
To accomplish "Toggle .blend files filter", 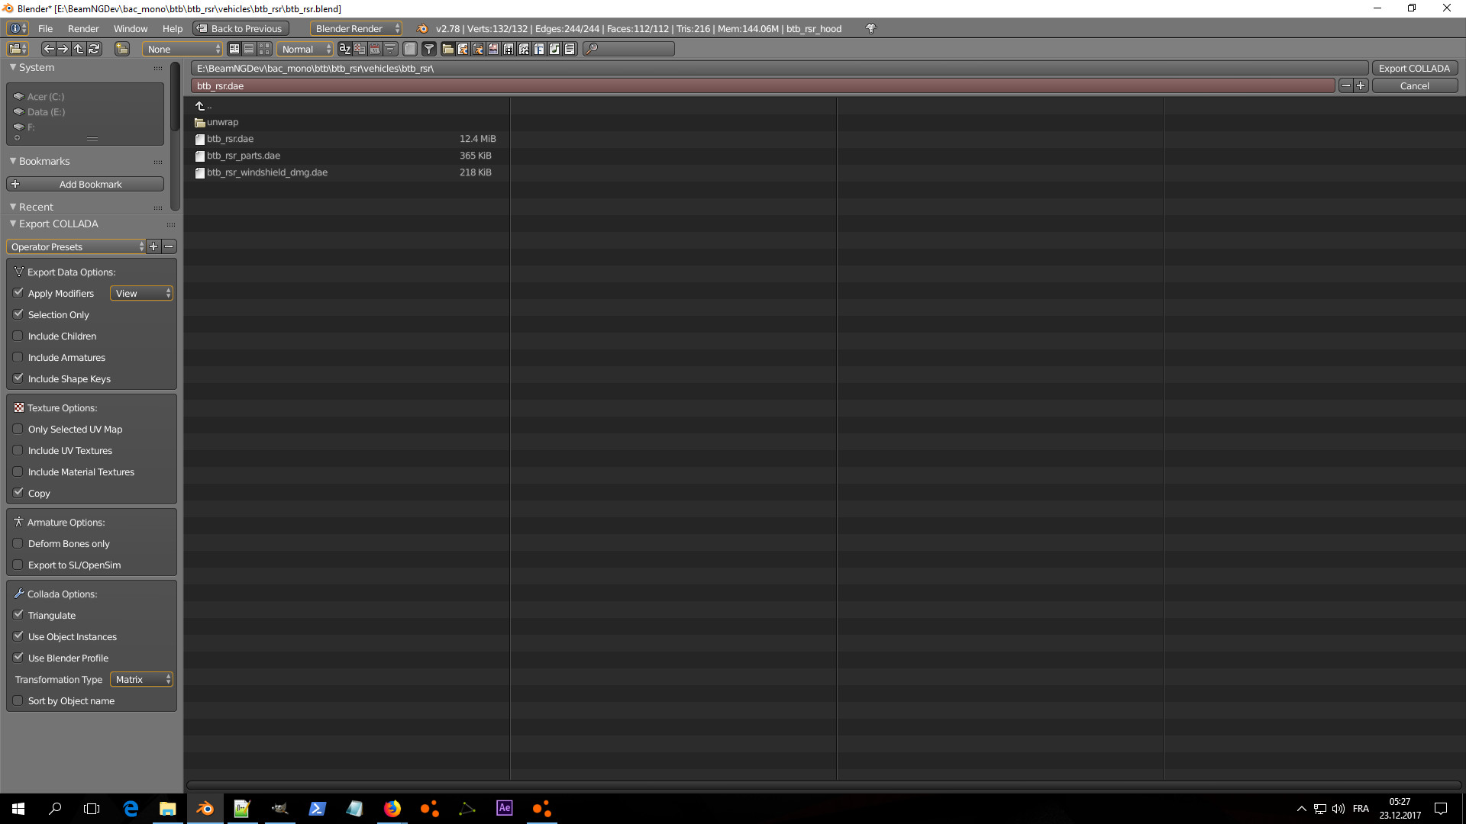I will [x=463, y=49].
